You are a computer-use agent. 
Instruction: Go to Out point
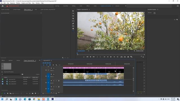coord(118,57)
